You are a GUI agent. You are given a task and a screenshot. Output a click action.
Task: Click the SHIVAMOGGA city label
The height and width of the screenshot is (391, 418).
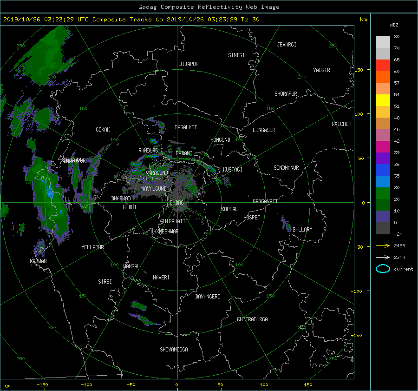pyautogui.click(x=174, y=349)
